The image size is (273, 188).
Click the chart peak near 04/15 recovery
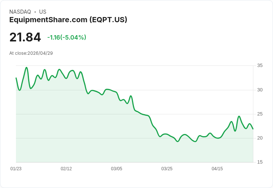[239, 116]
